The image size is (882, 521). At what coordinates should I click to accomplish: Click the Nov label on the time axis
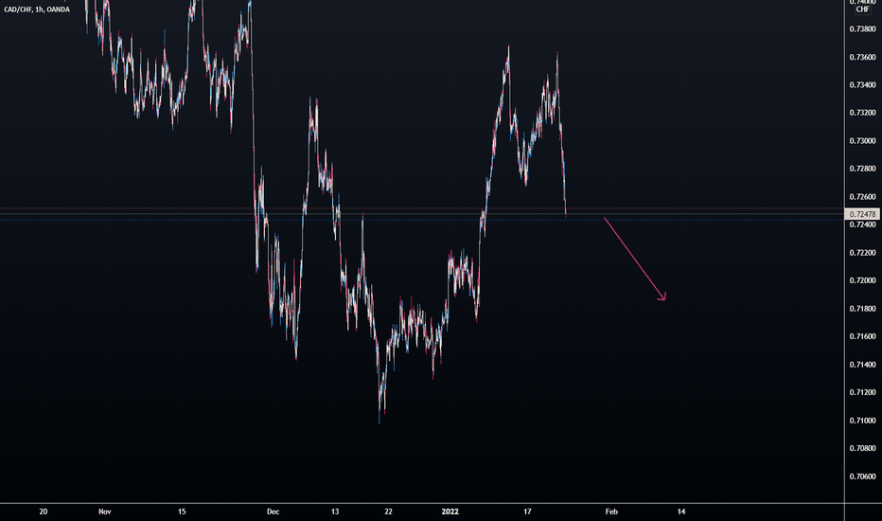pyautogui.click(x=105, y=512)
